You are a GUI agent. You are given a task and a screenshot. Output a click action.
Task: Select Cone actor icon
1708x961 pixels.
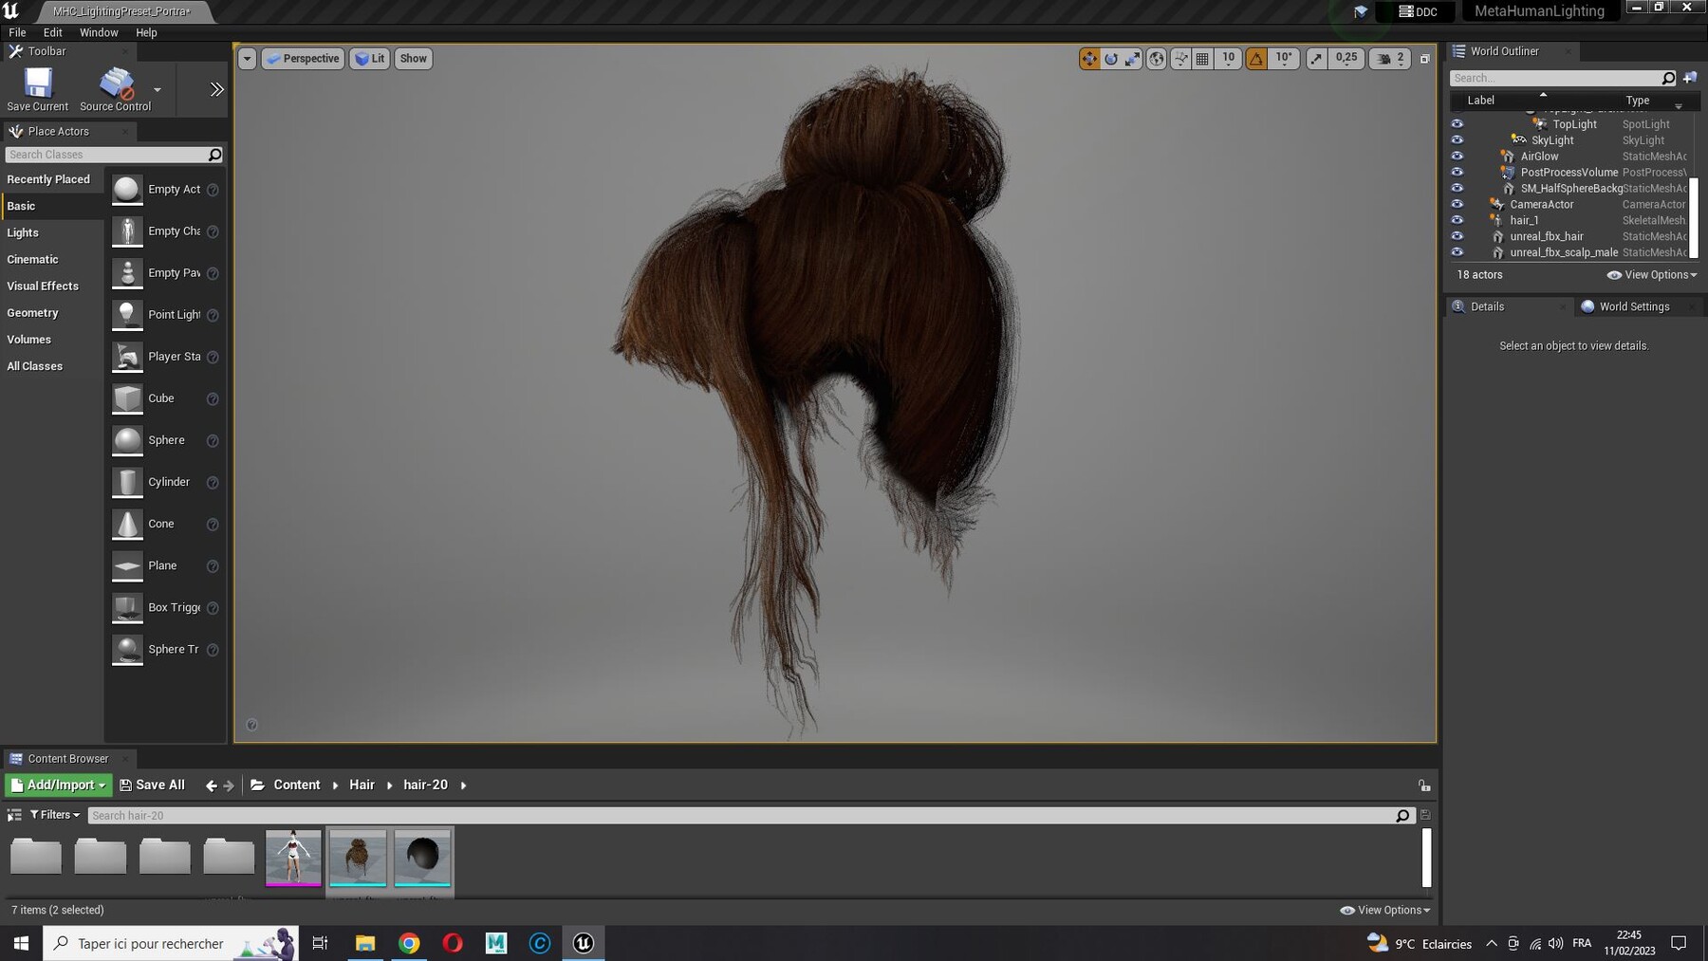tap(127, 524)
